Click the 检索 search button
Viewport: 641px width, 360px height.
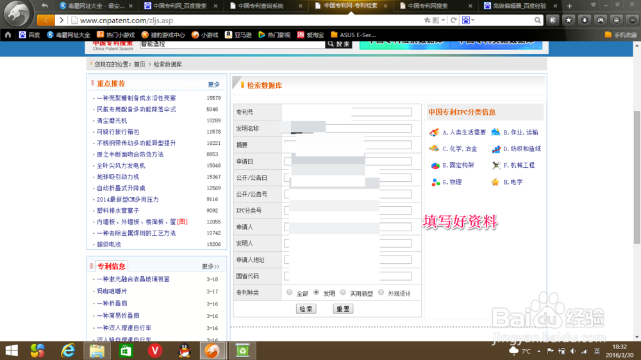click(306, 309)
